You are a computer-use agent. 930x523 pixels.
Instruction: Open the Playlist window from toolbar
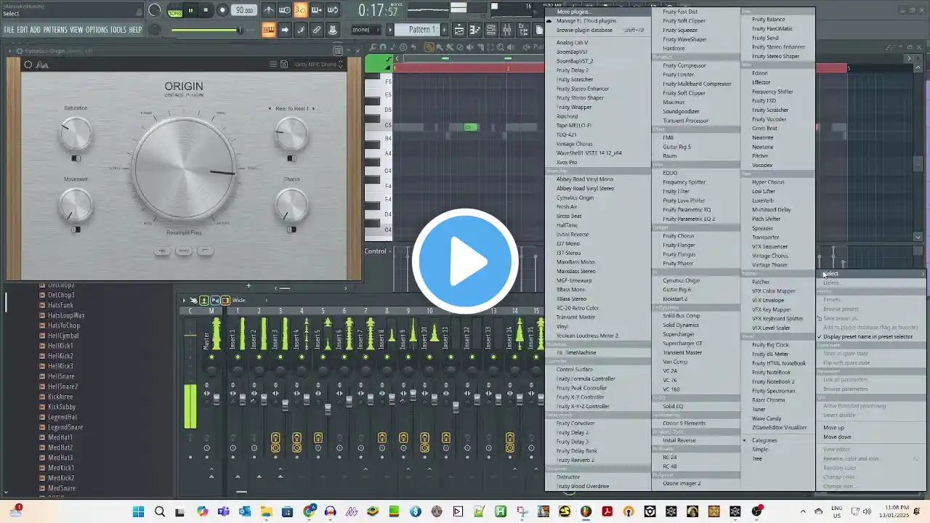point(459,30)
